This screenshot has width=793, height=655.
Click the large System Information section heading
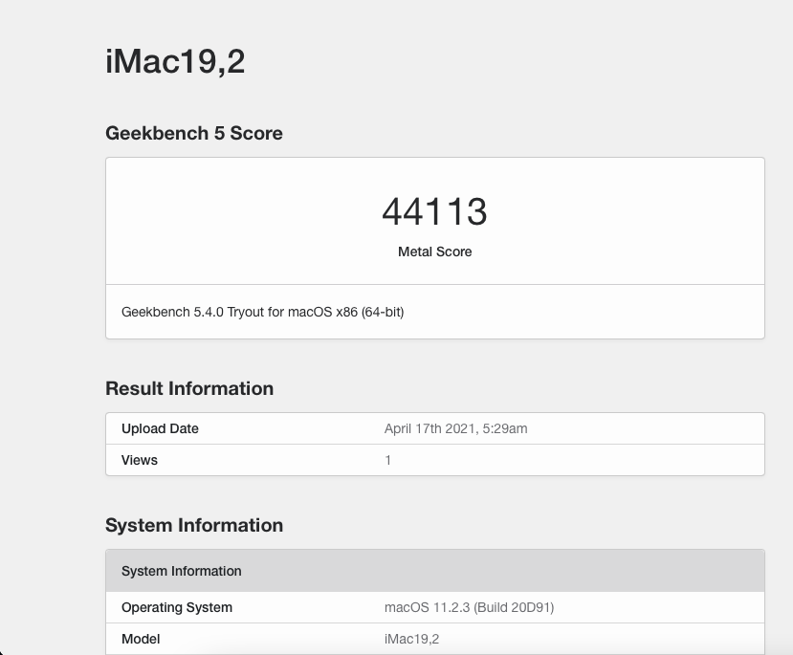[193, 525]
